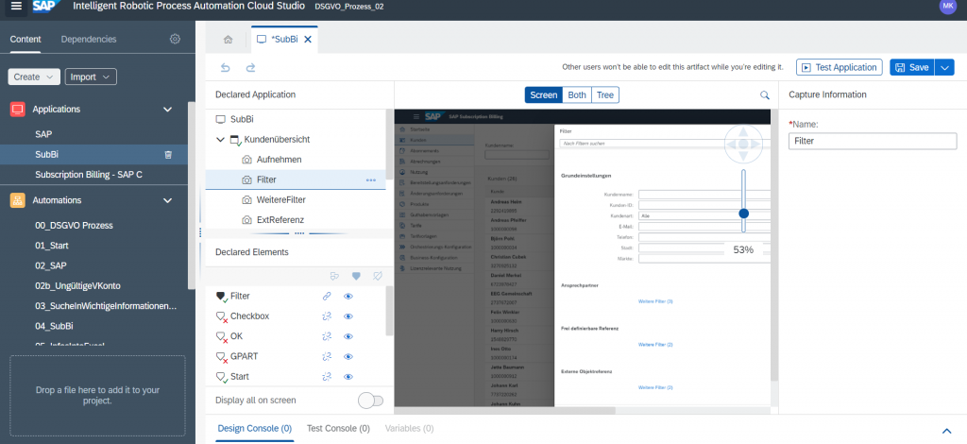This screenshot has width=967, height=444.
Task: Open project settings gear icon
Action: coord(175,39)
